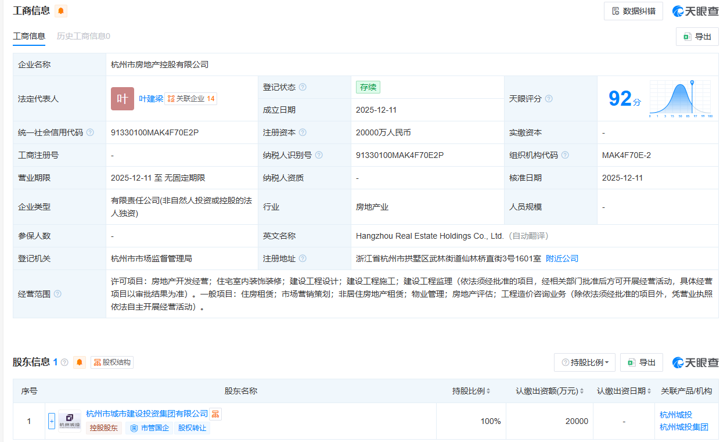Click the 杭州城投 company logo thumbnail
This screenshot has width=727, height=442.
click(x=69, y=421)
